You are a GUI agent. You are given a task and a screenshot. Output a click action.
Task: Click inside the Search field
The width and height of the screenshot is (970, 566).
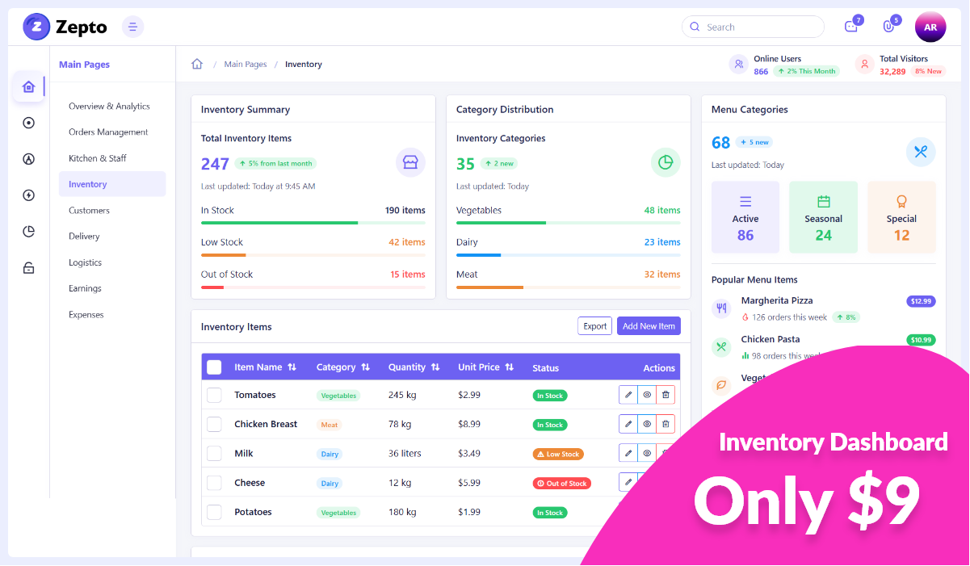pyautogui.click(x=751, y=27)
